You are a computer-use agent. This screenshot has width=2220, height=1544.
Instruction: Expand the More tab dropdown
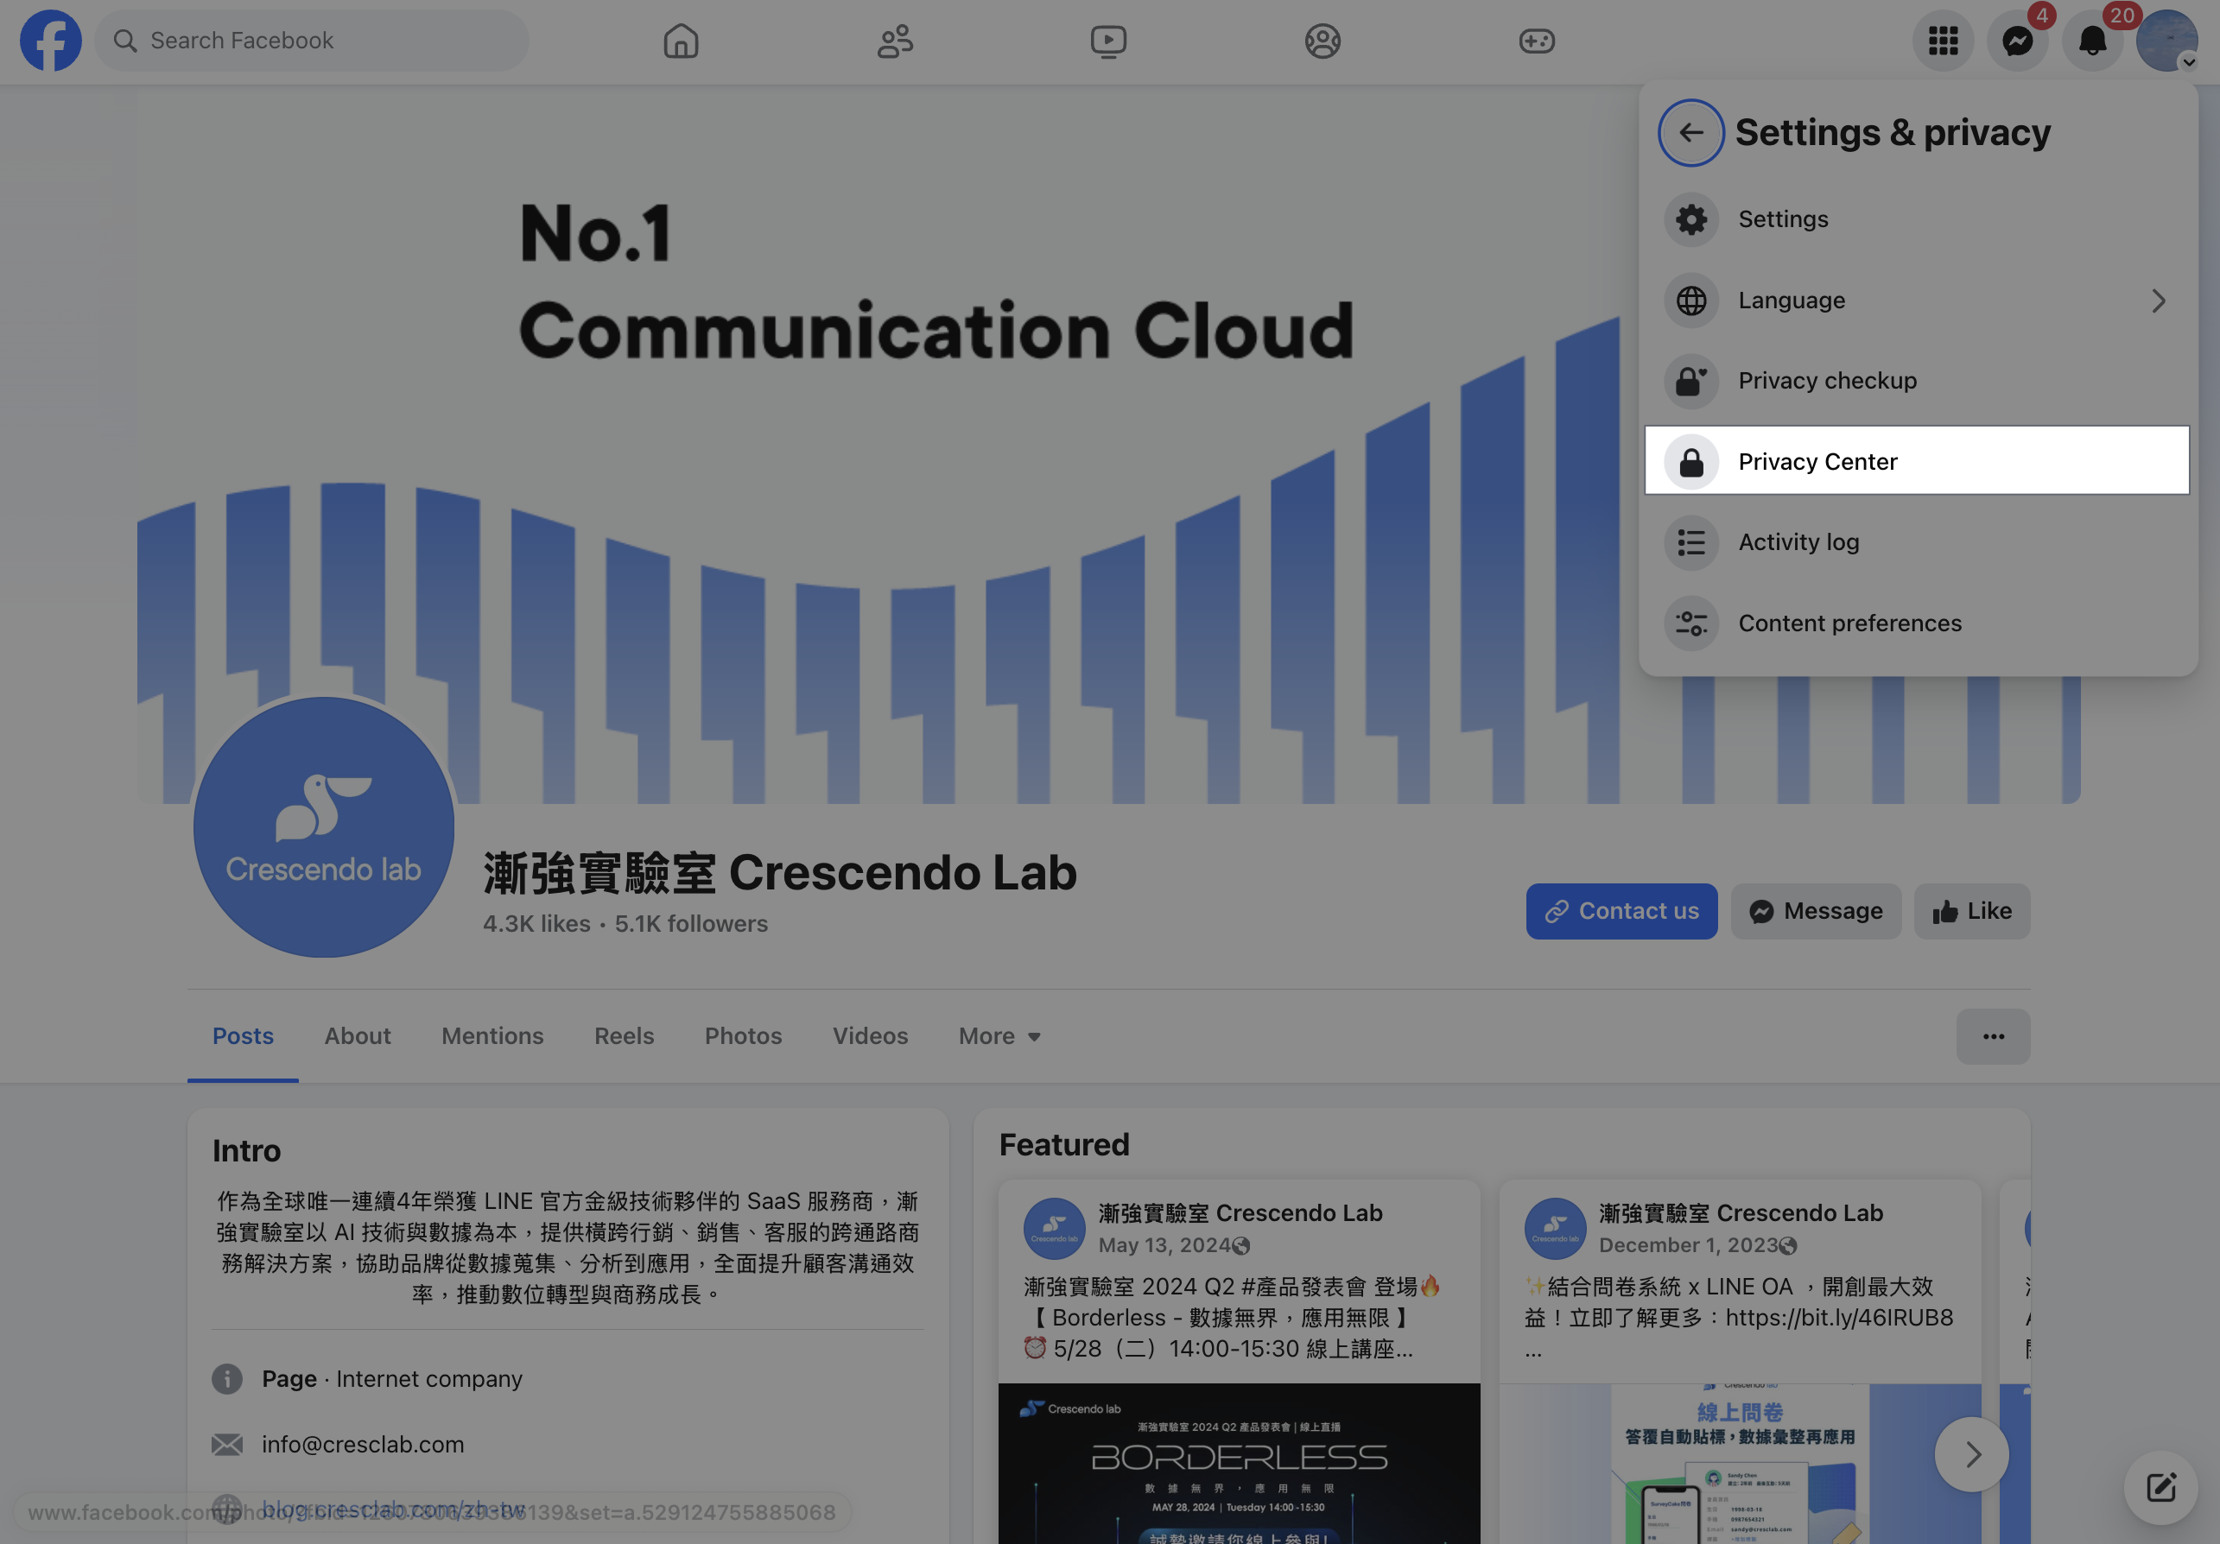click(x=999, y=1036)
